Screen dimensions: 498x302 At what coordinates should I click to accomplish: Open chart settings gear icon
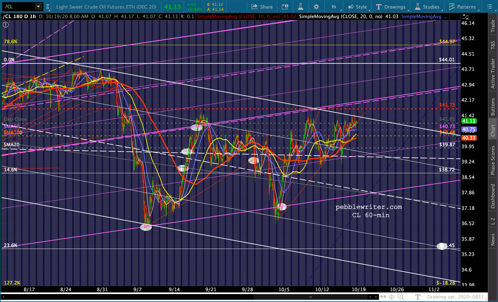(x=316, y=7)
